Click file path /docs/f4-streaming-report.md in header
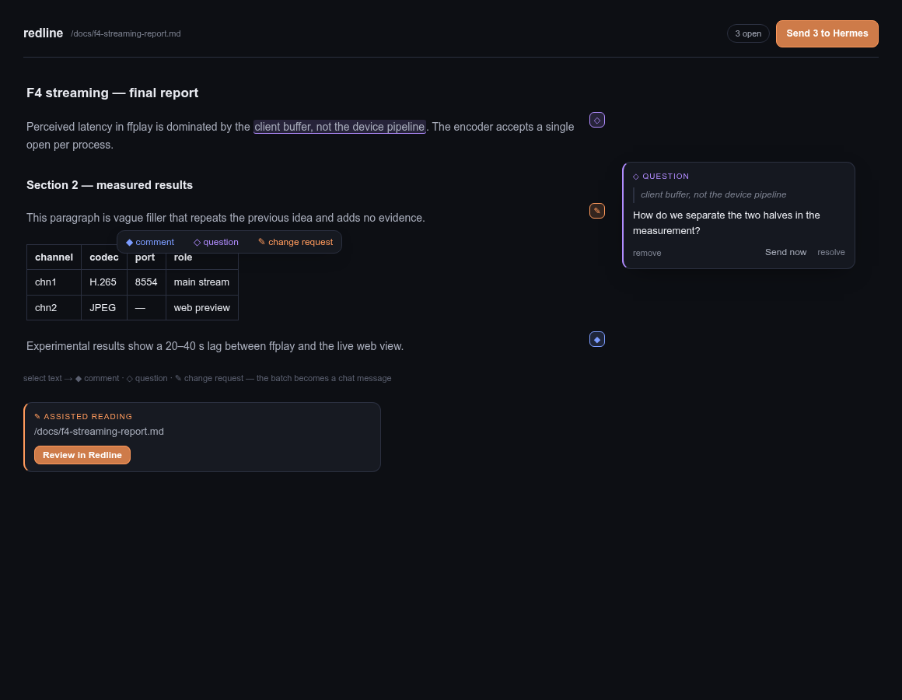902x700 pixels. [125, 34]
